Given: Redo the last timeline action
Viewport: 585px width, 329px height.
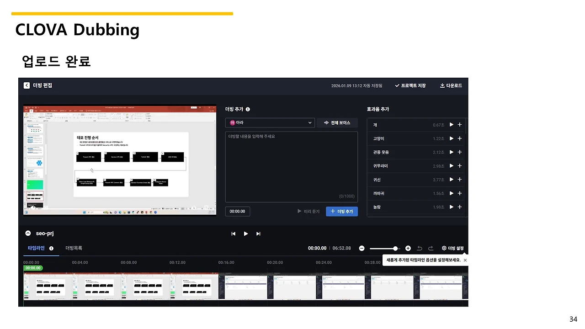Looking at the screenshot, I should 431,248.
